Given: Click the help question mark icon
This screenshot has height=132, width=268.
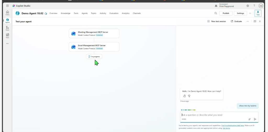Looking at the screenshot, I should pyautogui.click(x=254, y=6).
